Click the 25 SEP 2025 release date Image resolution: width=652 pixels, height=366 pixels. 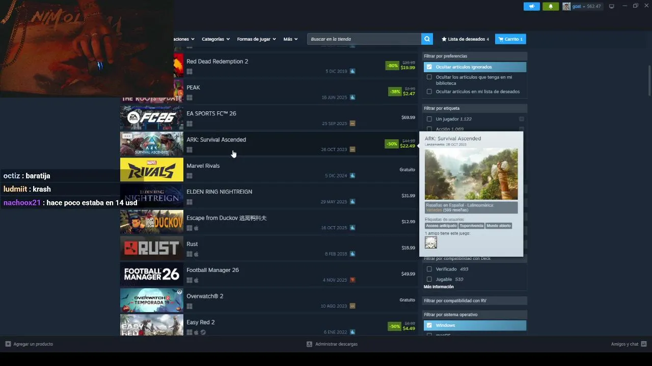coord(334,124)
